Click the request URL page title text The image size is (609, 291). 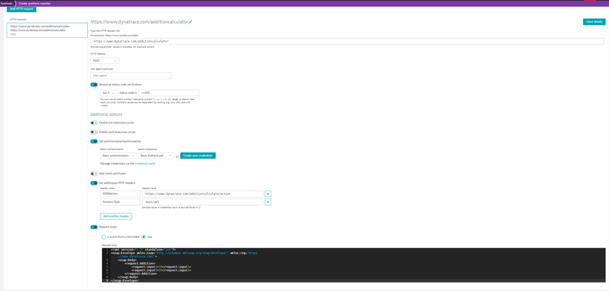139,22
